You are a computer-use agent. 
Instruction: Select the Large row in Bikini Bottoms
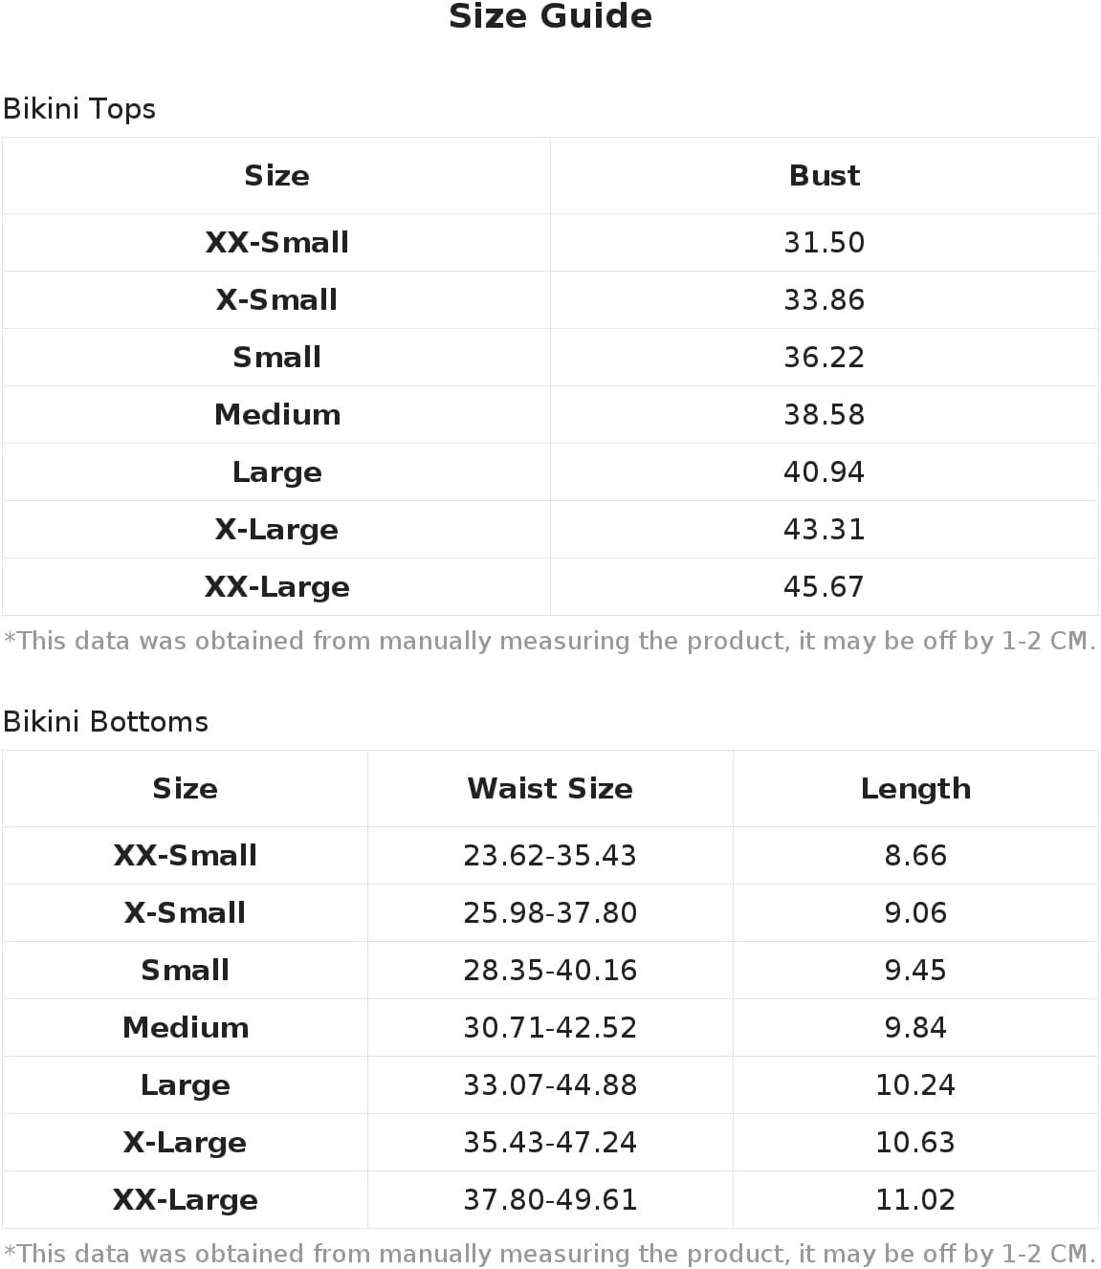550,1085
